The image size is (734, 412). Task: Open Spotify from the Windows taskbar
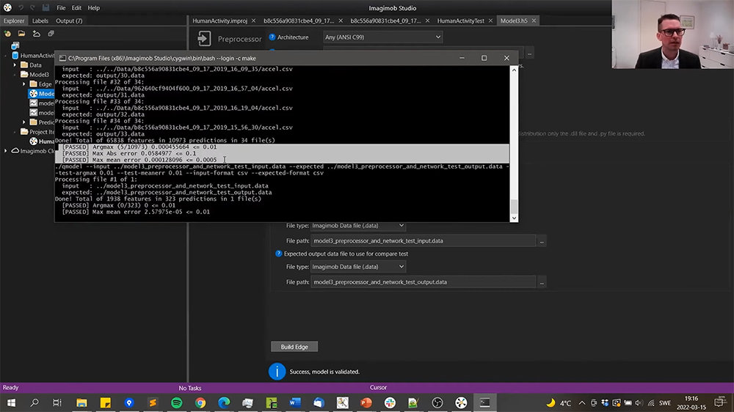click(176, 402)
